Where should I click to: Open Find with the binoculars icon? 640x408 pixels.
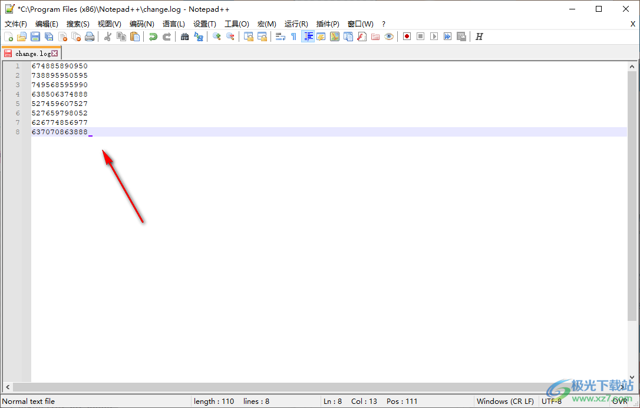[x=185, y=37]
